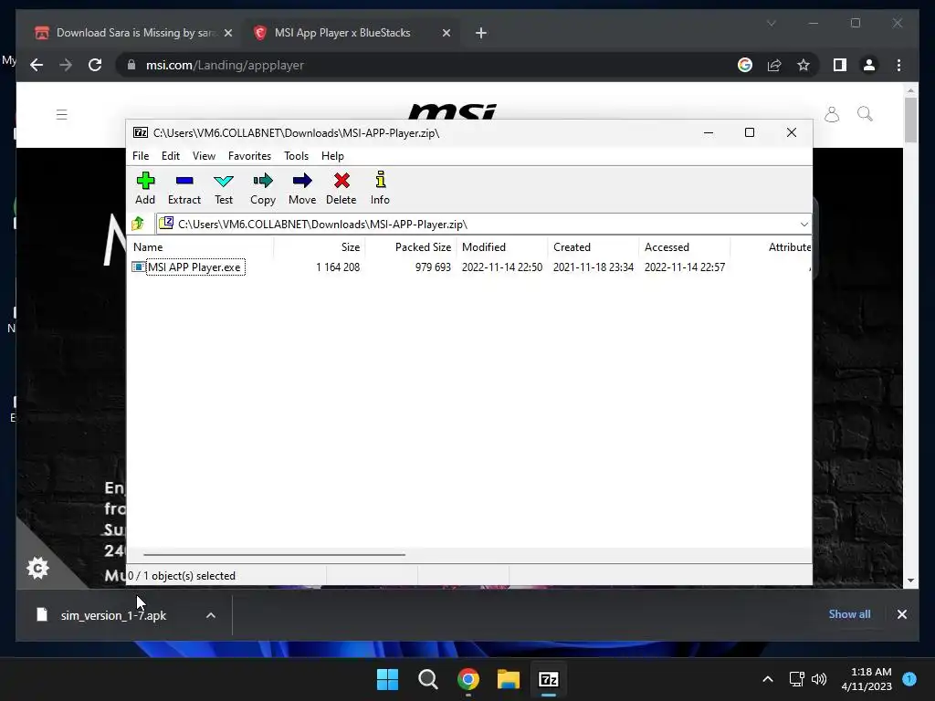Select the Copy toolbar icon in 7-Zip

[263, 188]
